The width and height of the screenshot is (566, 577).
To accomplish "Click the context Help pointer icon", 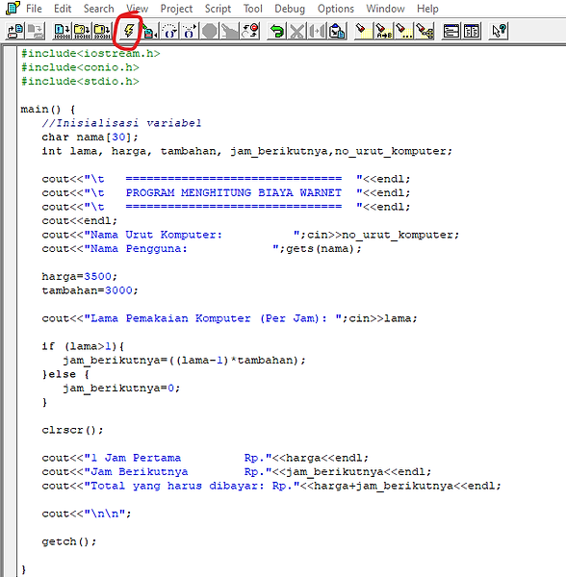I will (499, 32).
